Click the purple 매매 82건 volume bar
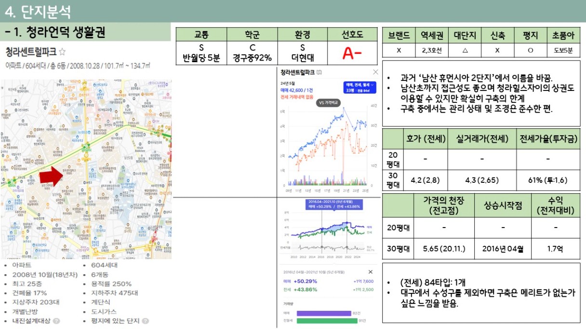586x329 pixels. point(324,313)
